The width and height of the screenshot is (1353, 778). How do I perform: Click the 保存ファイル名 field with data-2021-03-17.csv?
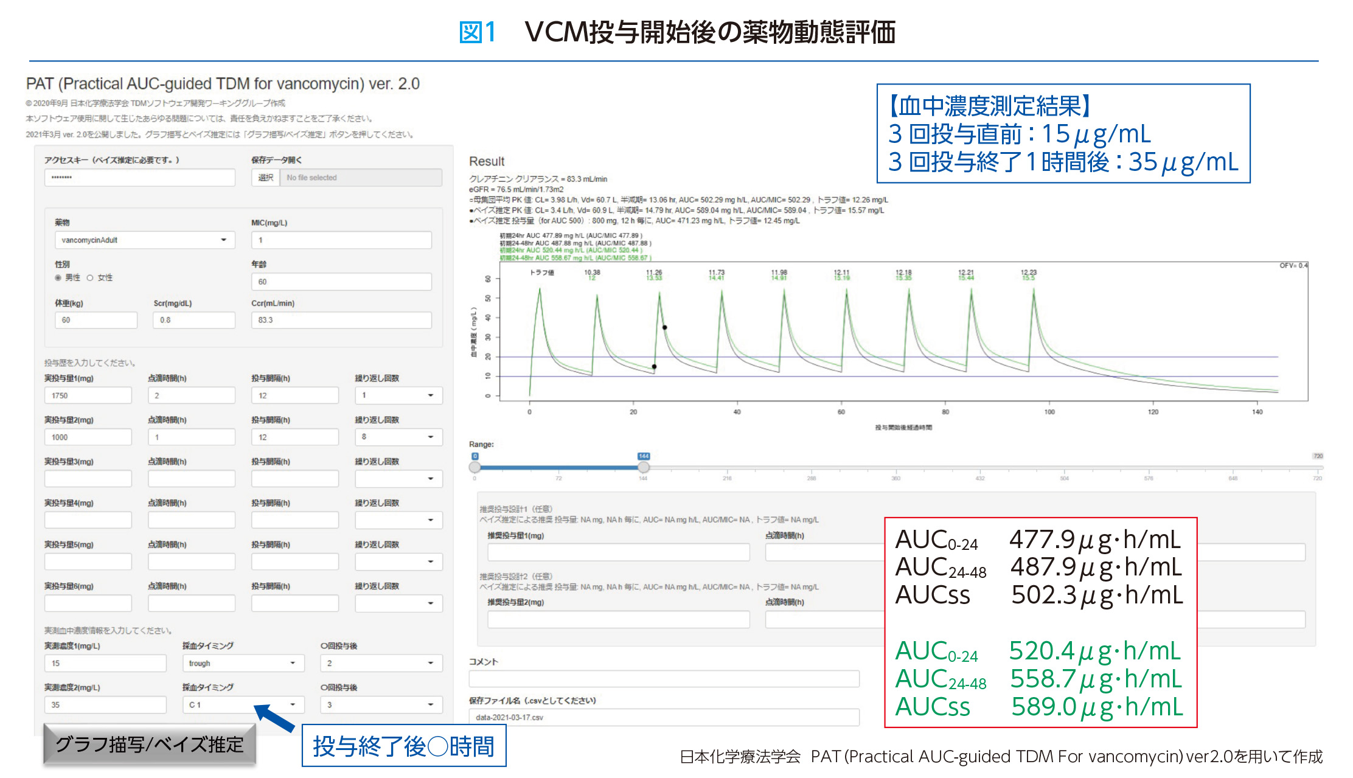tap(664, 717)
